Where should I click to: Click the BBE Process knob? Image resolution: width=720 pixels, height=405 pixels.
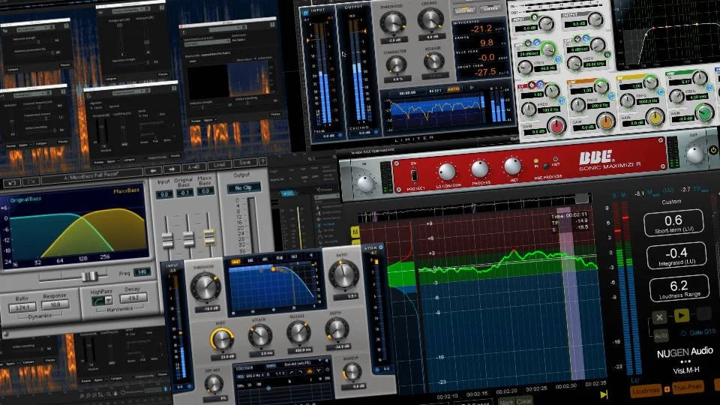pos(480,169)
